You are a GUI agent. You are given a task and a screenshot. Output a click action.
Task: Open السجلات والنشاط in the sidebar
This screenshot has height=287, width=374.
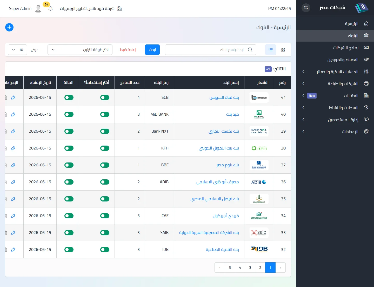pyautogui.click(x=335, y=108)
